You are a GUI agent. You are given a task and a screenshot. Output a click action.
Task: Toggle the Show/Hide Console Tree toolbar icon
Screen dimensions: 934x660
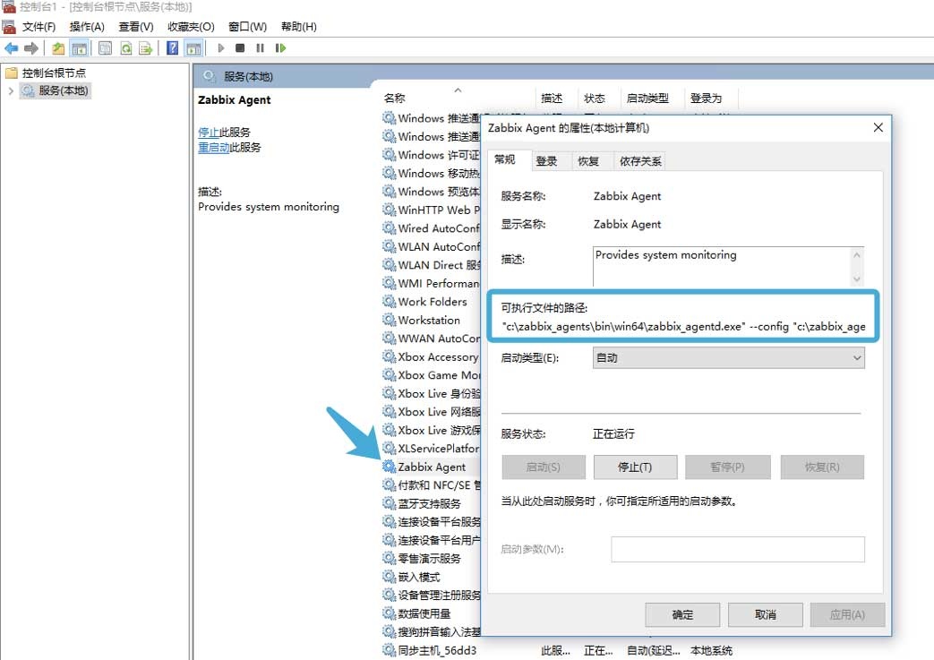[x=79, y=48]
